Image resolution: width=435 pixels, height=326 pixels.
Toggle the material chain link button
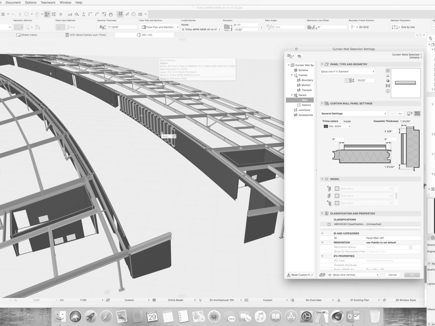click(396, 196)
